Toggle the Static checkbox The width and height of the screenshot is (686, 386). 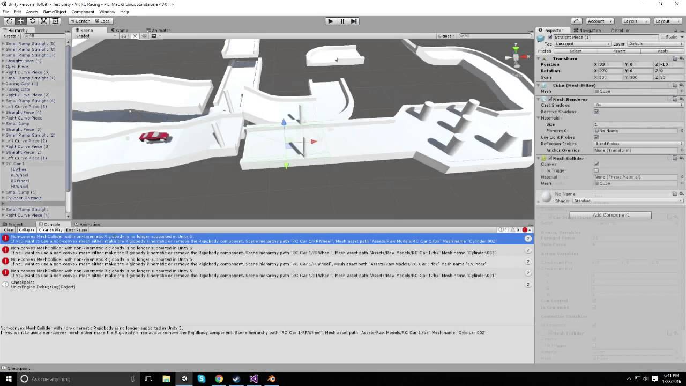[662, 37]
